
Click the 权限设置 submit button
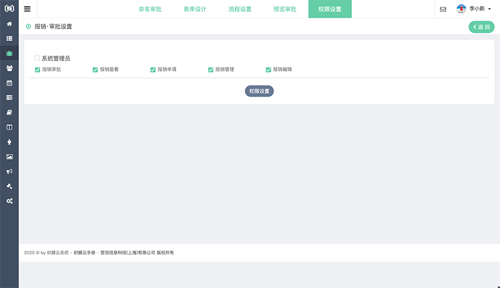point(259,91)
